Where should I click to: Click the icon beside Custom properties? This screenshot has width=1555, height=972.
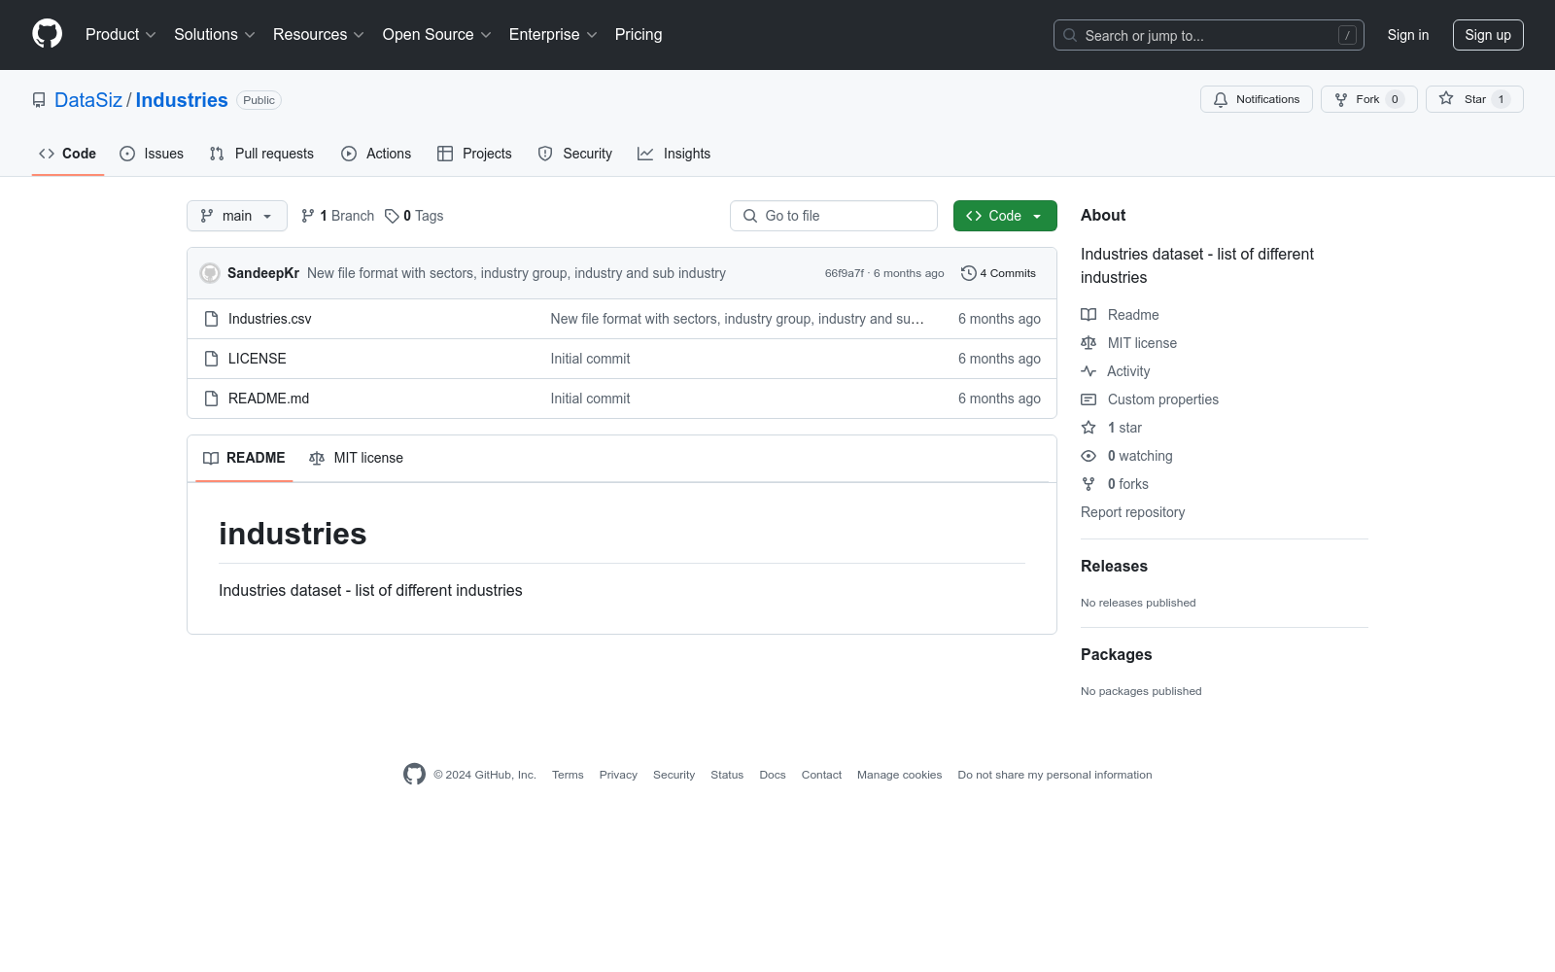point(1088,399)
